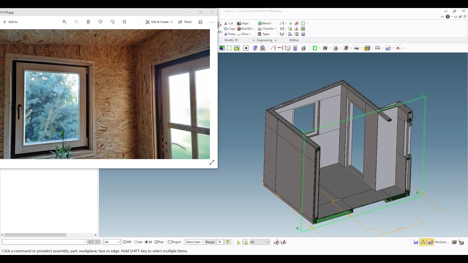Click the command input combo box
Image resolution: width=468 pixels, height=263 pixels.
45,242
